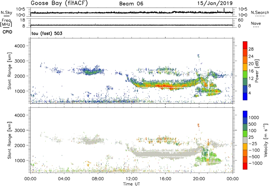The height and width of the screenshot is (186, 269).
Task: Click the '16' value on Power colorbar
Action: 251,71
